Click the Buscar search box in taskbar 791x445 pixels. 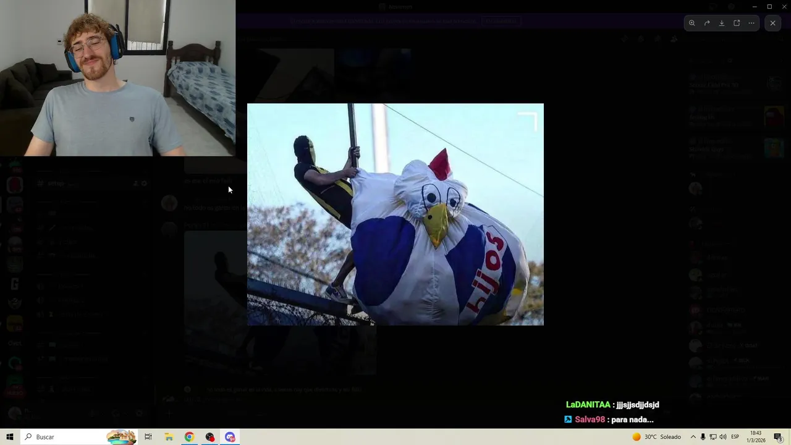tap(79, 437)
